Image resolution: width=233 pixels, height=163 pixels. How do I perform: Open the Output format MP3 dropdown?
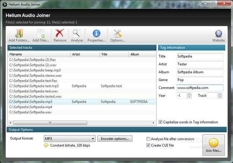point(70,139)
